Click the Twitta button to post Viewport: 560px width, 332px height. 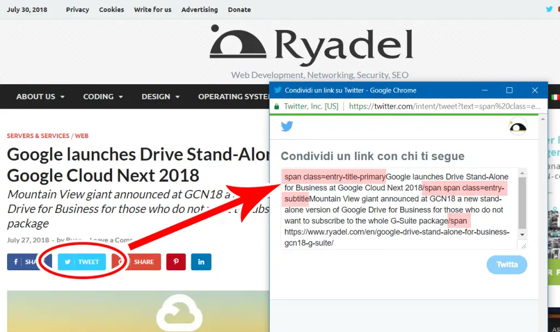[507, 265]
